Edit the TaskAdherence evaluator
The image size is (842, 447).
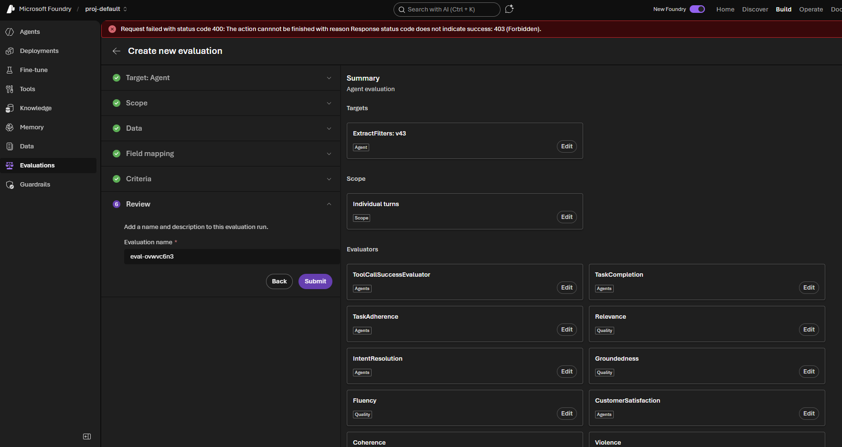click(x=567, y=330)
